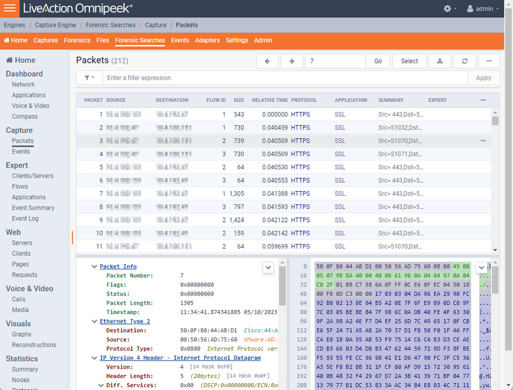Download the packet capture file
Viewport: 513px width, 390px height.
tap(439, 61)
